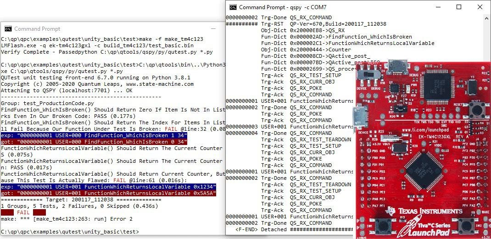This screenshot has height=239, width=491.
Task: Minimize the left Command Prompt window
Action: click(x=213, y=29)
